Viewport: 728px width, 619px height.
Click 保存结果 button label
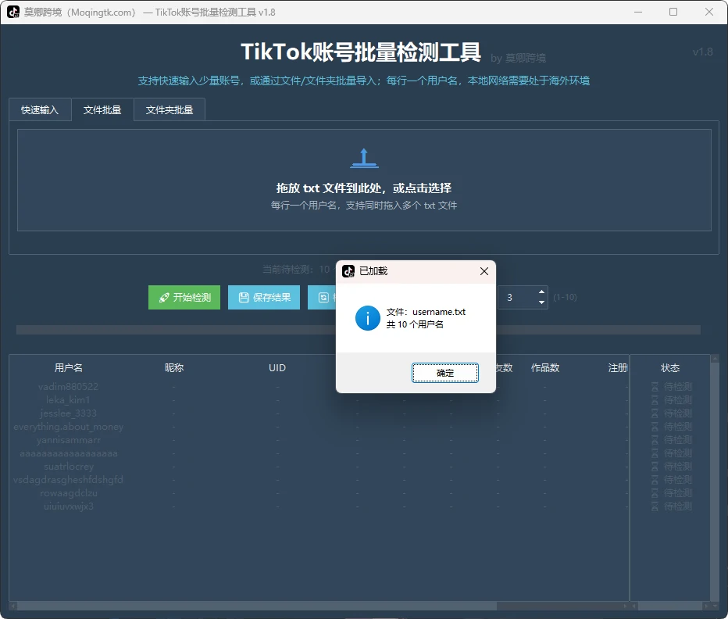(x=272, y=298)
